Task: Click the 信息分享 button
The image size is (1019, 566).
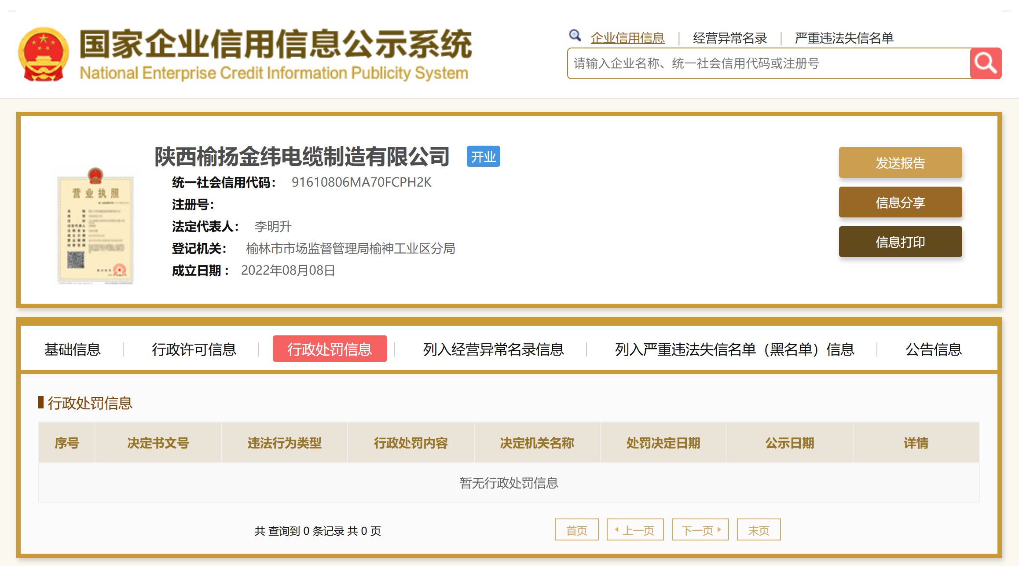Action: [x=900, y=202]
